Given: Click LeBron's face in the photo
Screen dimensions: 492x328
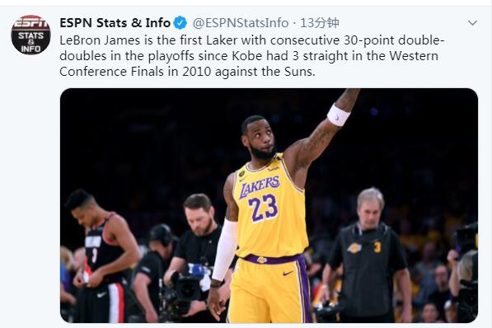Looking at the screenshot, I should (260, 138).
